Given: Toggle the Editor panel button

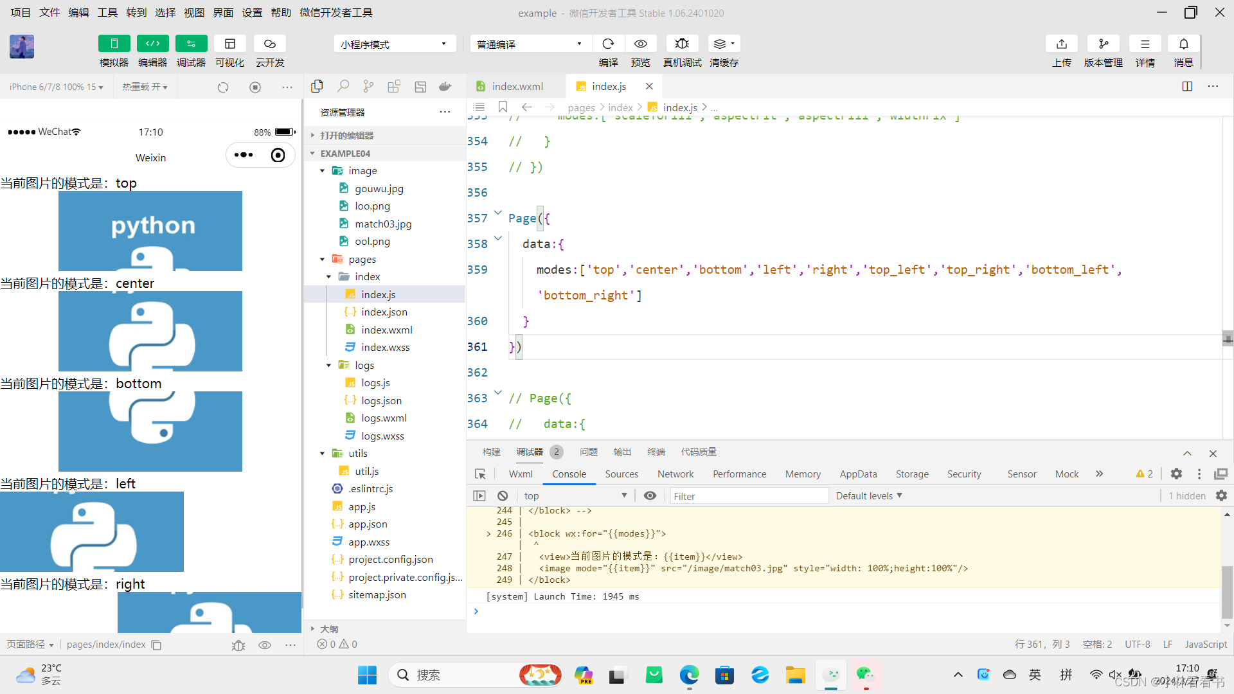Looking at the screenshot, I should 152,44.
